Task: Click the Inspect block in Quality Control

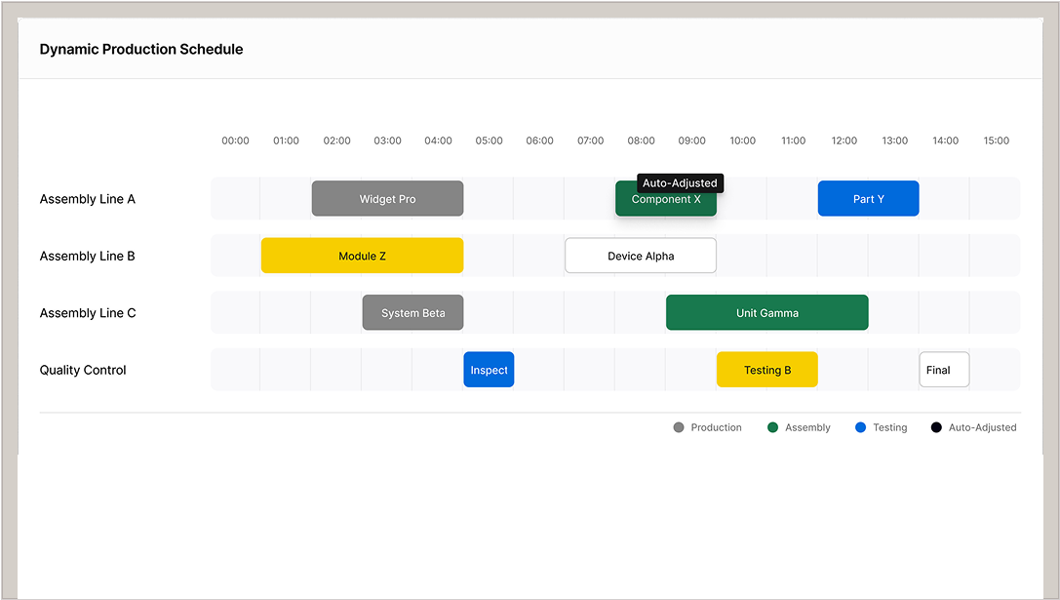Action: (x=489, y=370)
